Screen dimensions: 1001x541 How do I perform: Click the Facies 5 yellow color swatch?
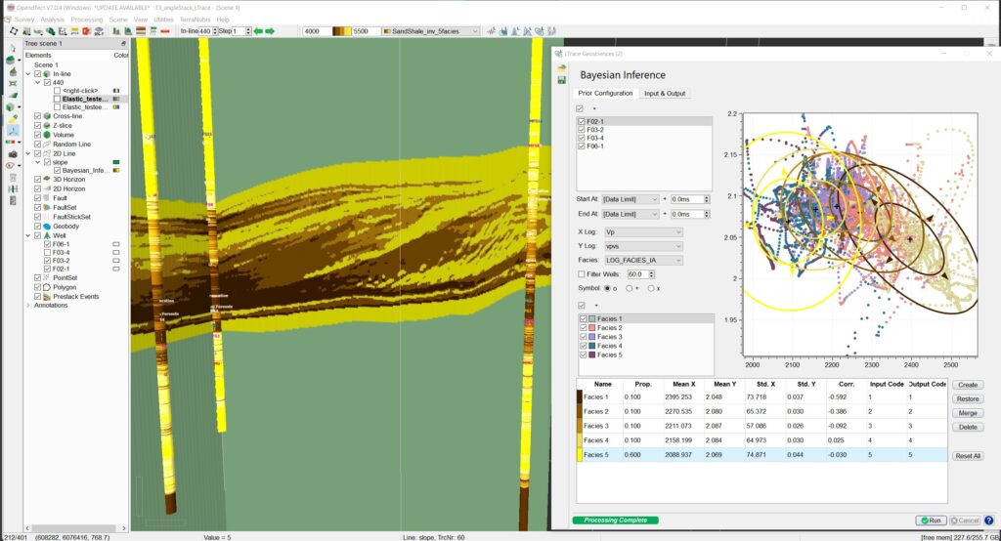tap(580, 455)
